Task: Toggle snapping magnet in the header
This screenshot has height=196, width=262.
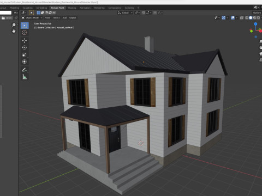Action: tap(144, 13)
